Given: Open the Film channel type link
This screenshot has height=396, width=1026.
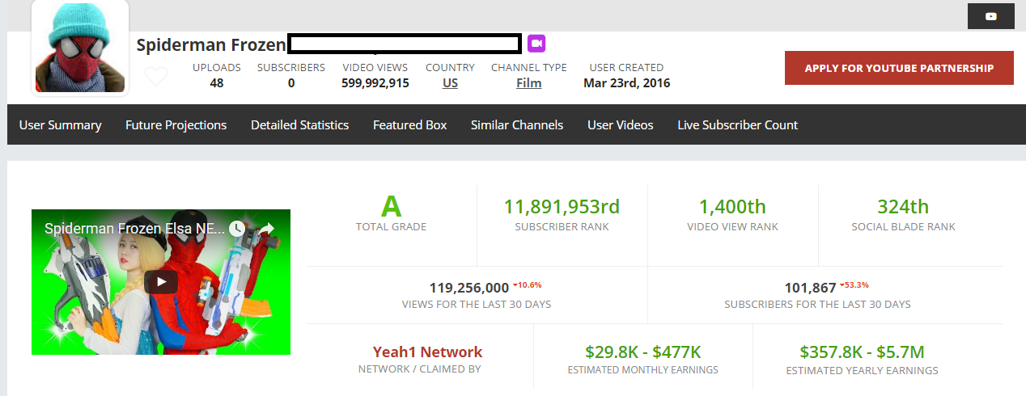Looking at the screenshot, I should [x=528, y=82].
